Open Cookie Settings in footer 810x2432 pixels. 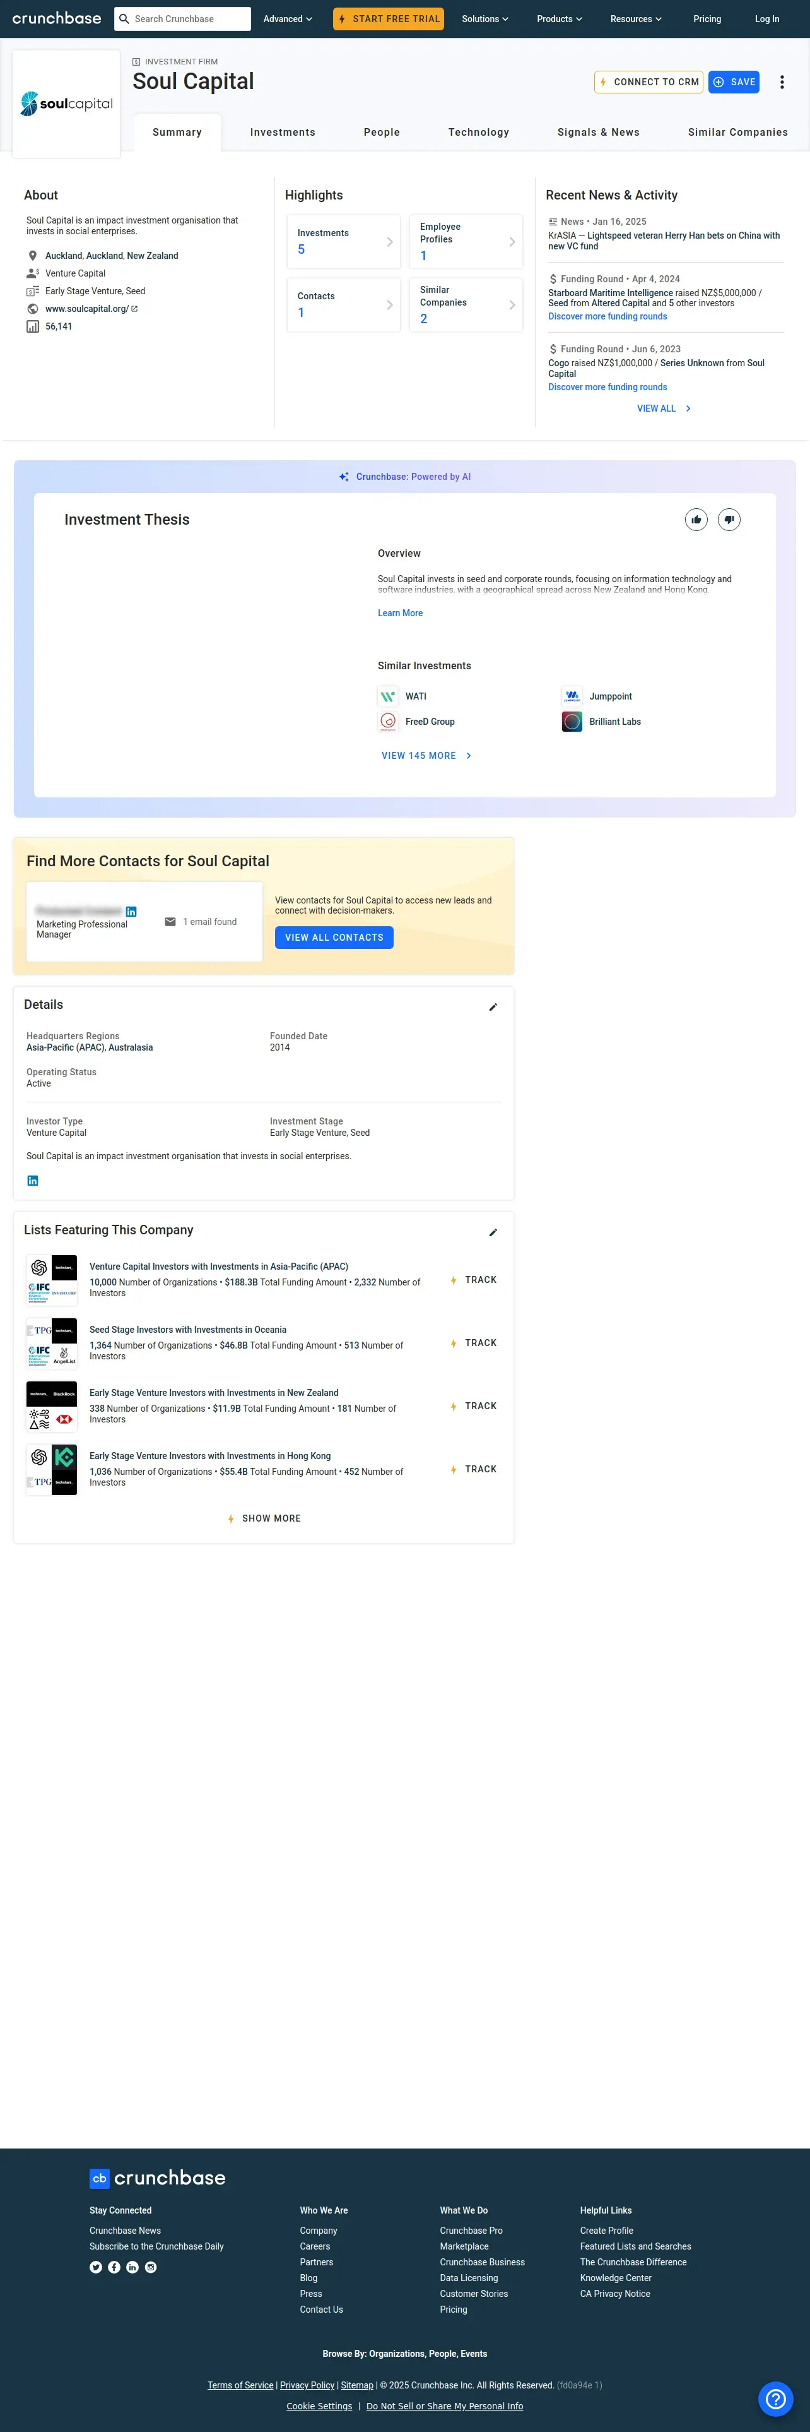click(x=319, y=2405)
